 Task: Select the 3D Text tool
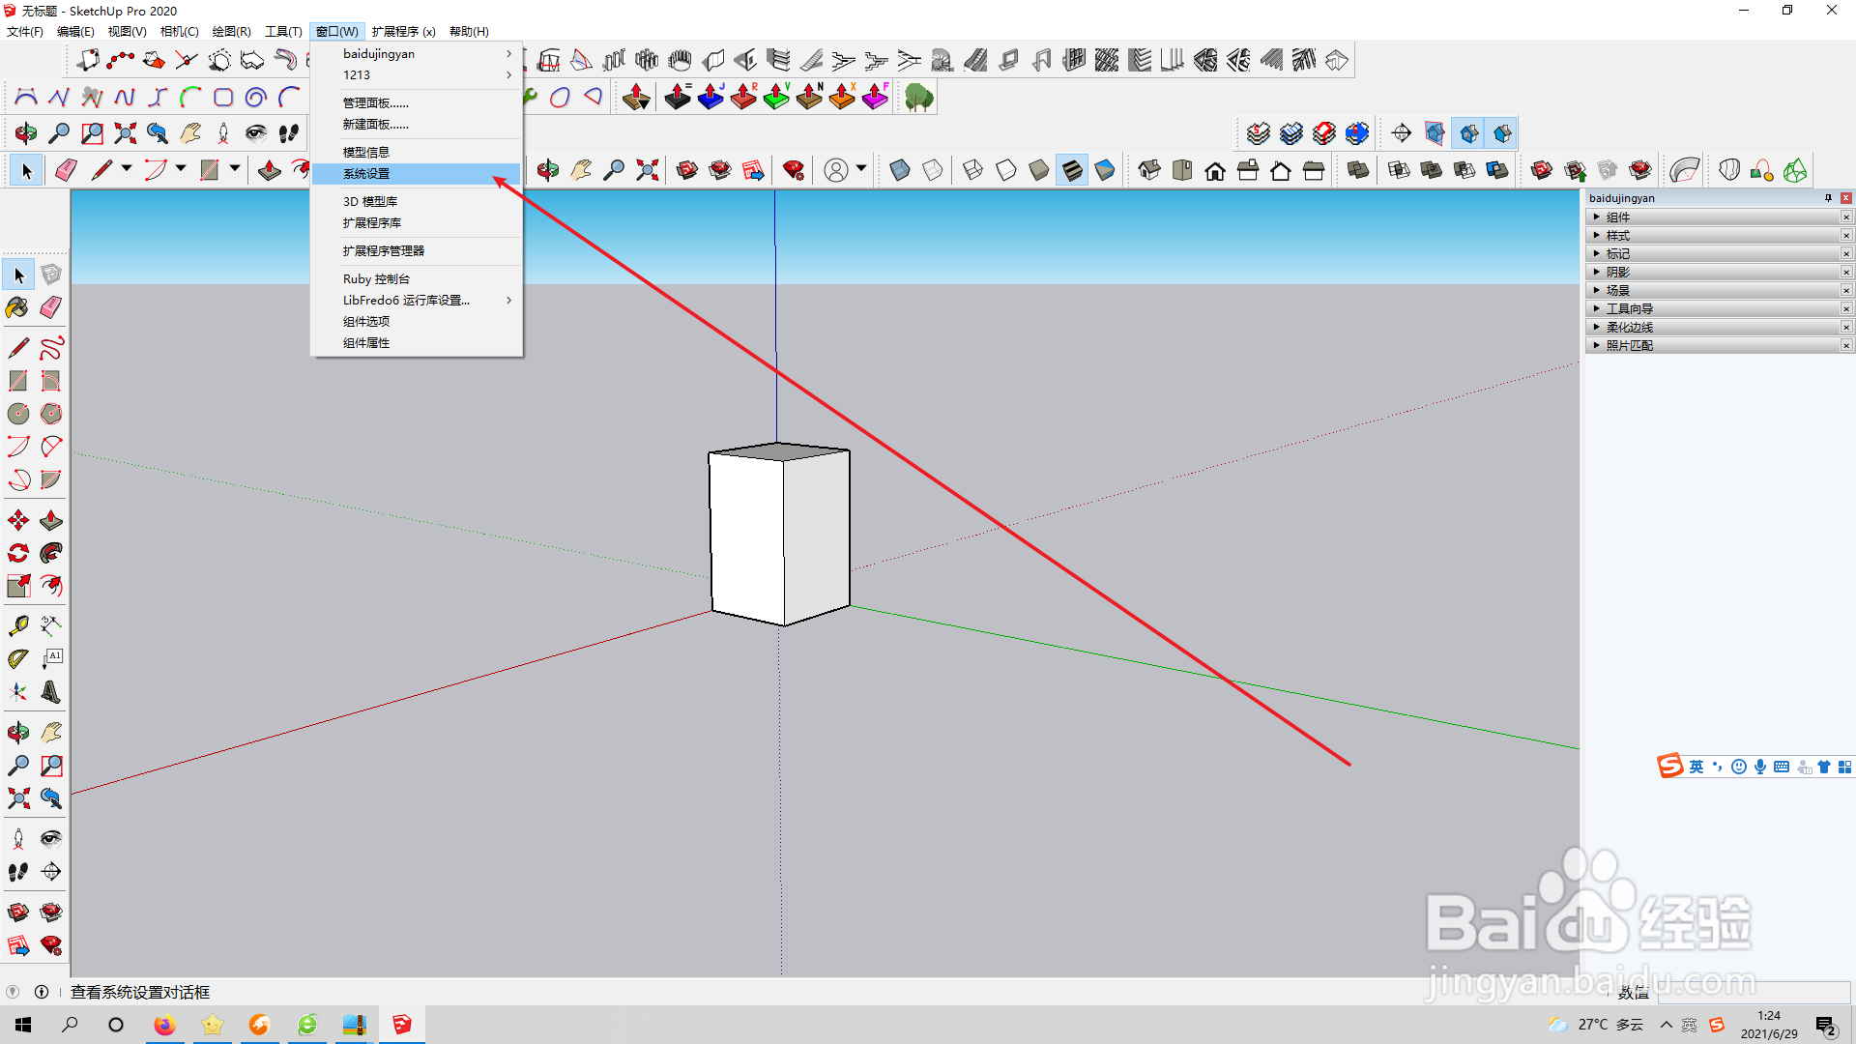pos(51,692)
